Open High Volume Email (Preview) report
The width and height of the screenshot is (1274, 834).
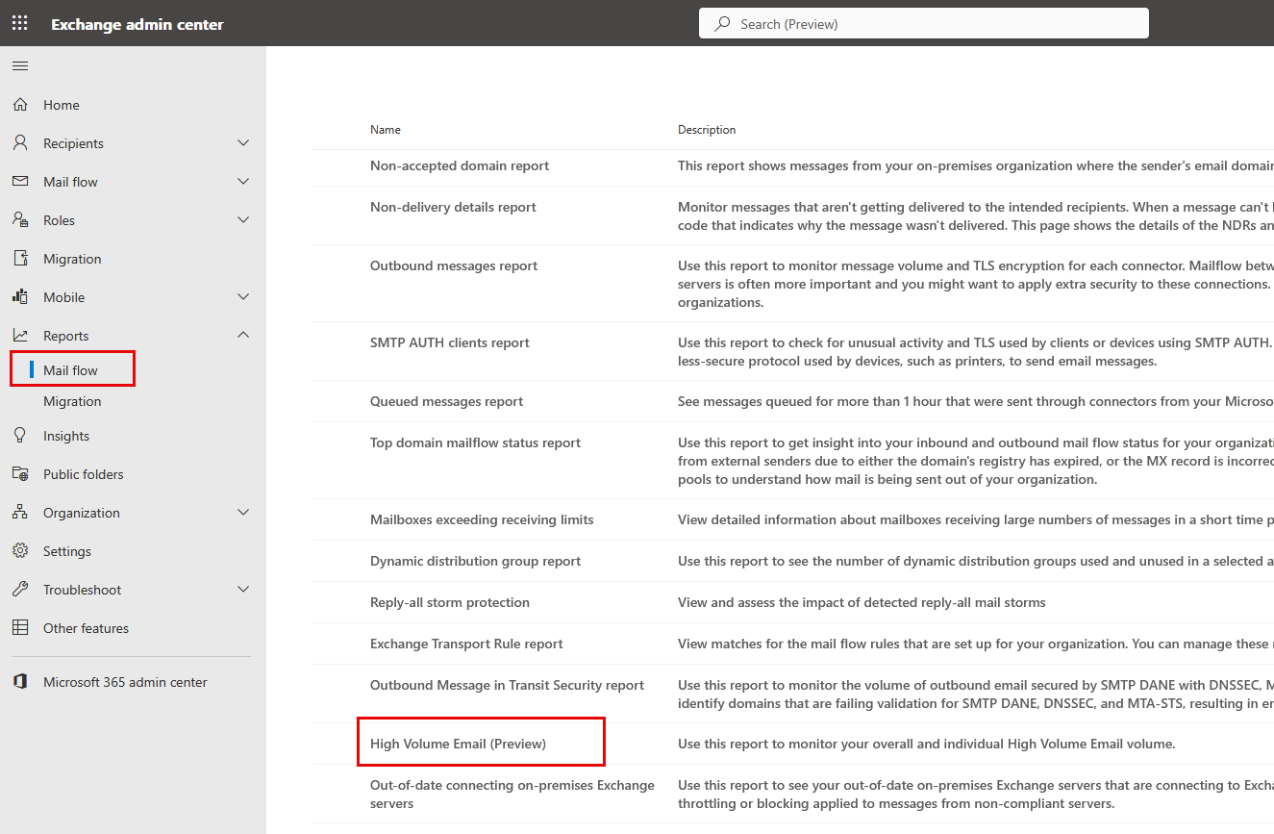pyautogui.click(x=458, y=744)
